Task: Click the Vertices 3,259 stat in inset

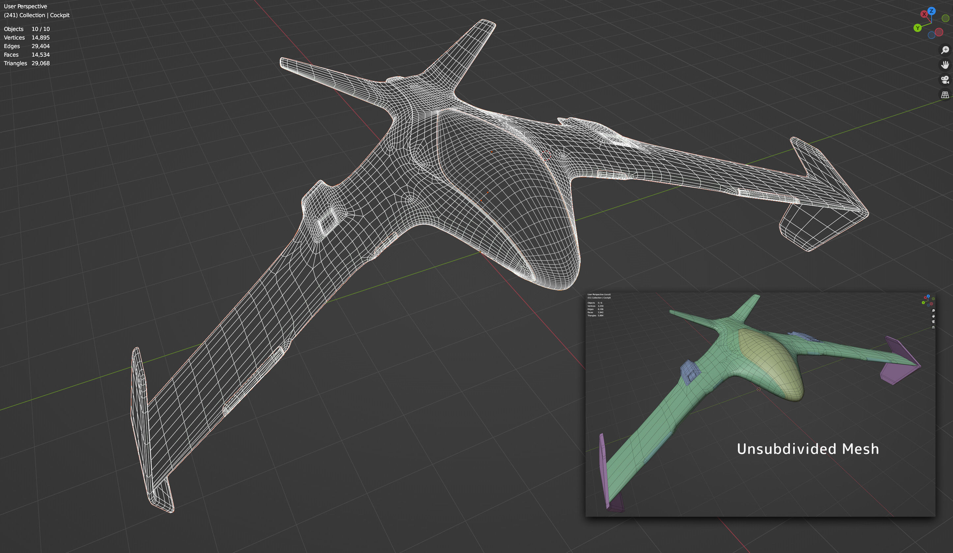Action: click(x=595, y=306)
